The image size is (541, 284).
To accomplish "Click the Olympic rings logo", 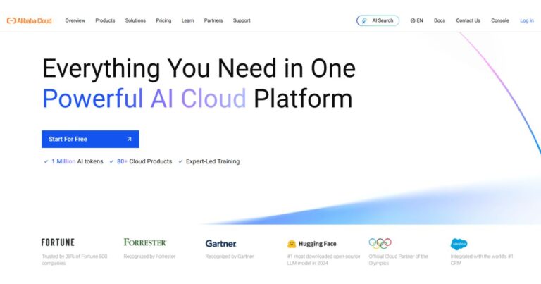I will click(380, 243).
